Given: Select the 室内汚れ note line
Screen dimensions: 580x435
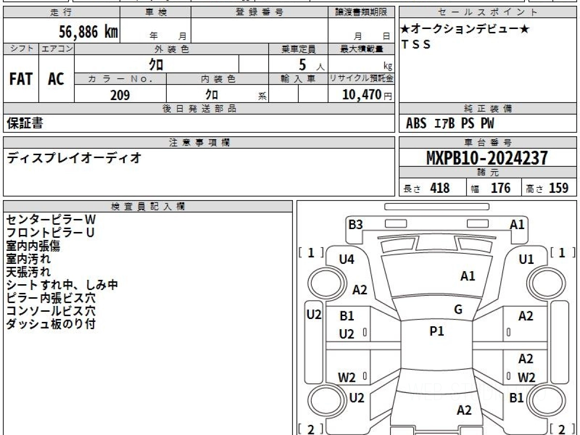Looking at the screenshot, I should coord(29,259).
